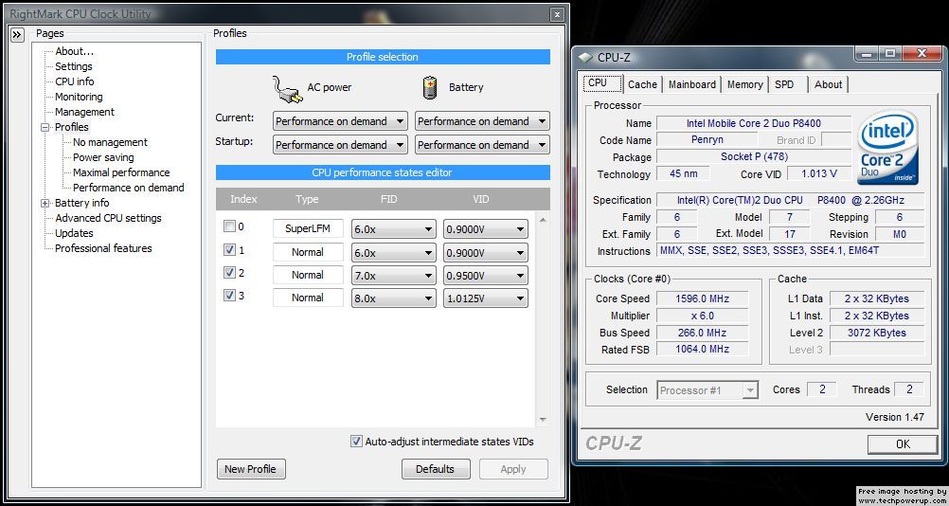
Task: Enable the index 0 SuperLFM state checkbox
Action: click(229, 226)
